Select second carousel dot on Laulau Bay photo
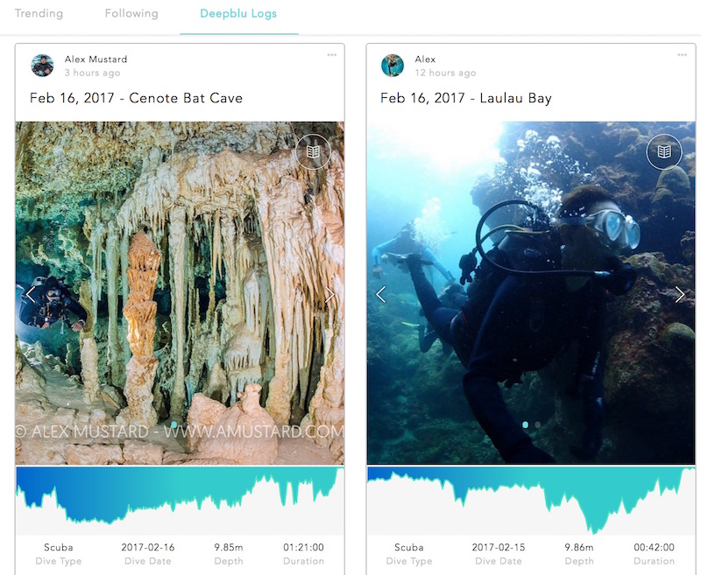This screenshot has width=701, height=575. [x=537, y=424]
